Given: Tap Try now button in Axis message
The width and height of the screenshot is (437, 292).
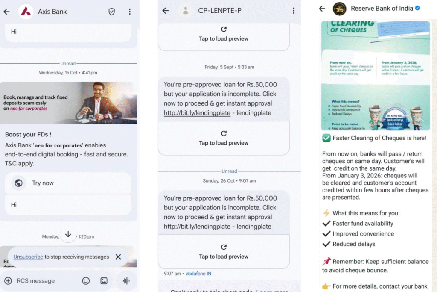Looking at the screenshot, I should [68, 183].
